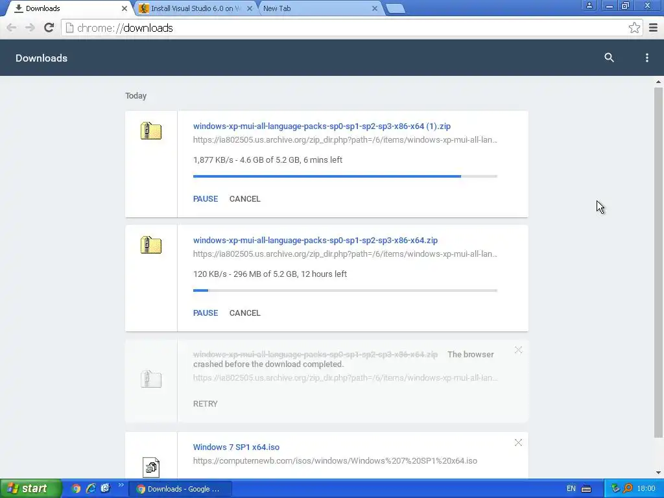Click the network tray icon
664x498 pixels.
coord(615,489)
